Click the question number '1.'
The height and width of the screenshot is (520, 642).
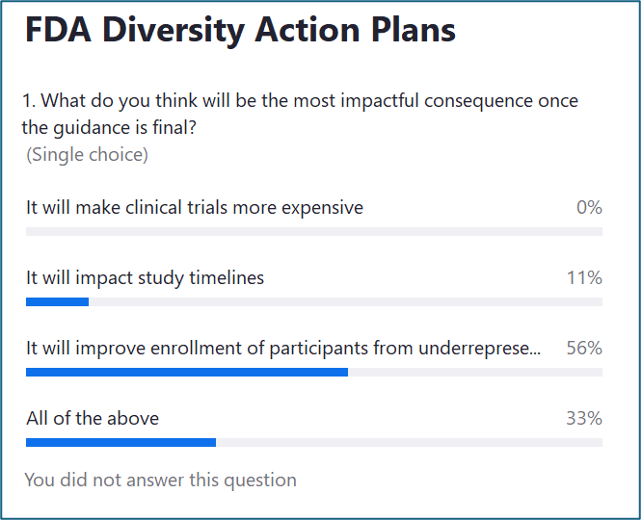point(29,101)
